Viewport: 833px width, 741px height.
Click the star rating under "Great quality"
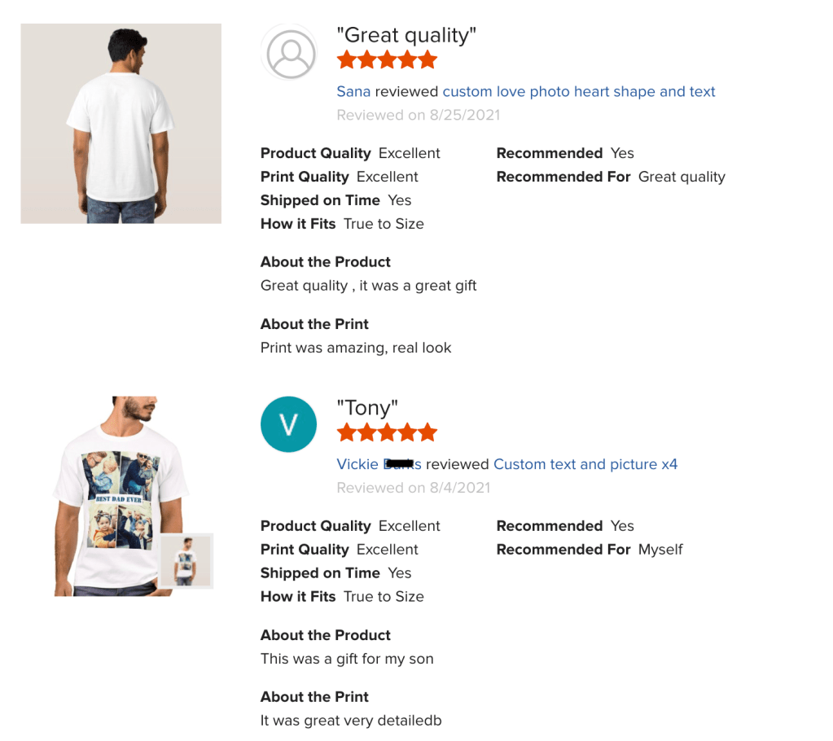[387, 60]
